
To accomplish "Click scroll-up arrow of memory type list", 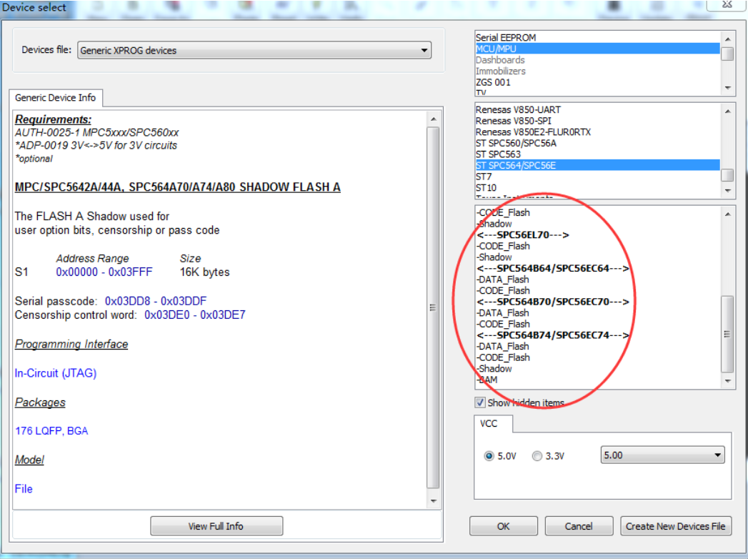I will pos(727,214).
